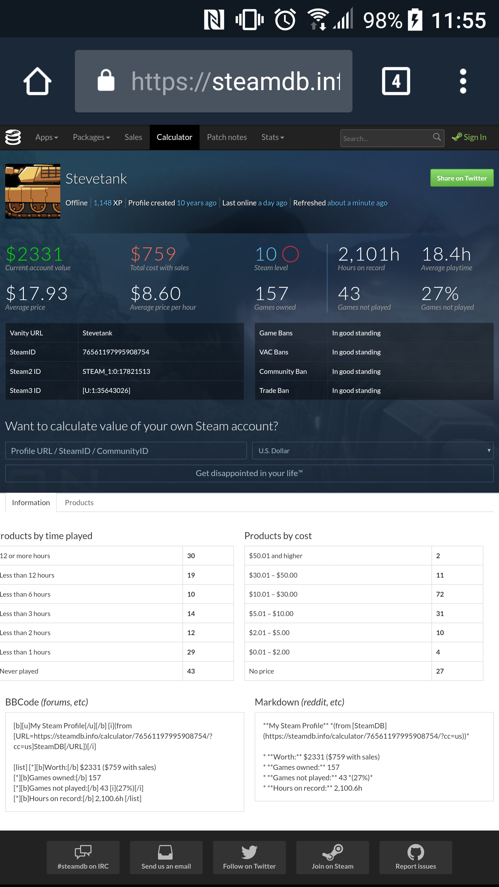This screenshot has height=887, width=499.
Task: Switch to the Products tab
Action: (x=79, y=502)
